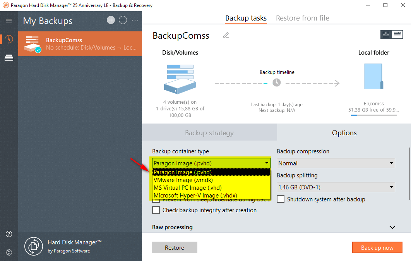Expand the Raw processing section
411x261 pixels.
pyautogui.click(x=392, y=227)
